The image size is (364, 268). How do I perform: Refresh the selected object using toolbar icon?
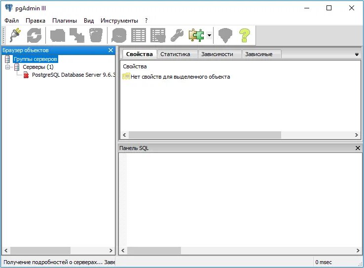[x=34, y=35]
